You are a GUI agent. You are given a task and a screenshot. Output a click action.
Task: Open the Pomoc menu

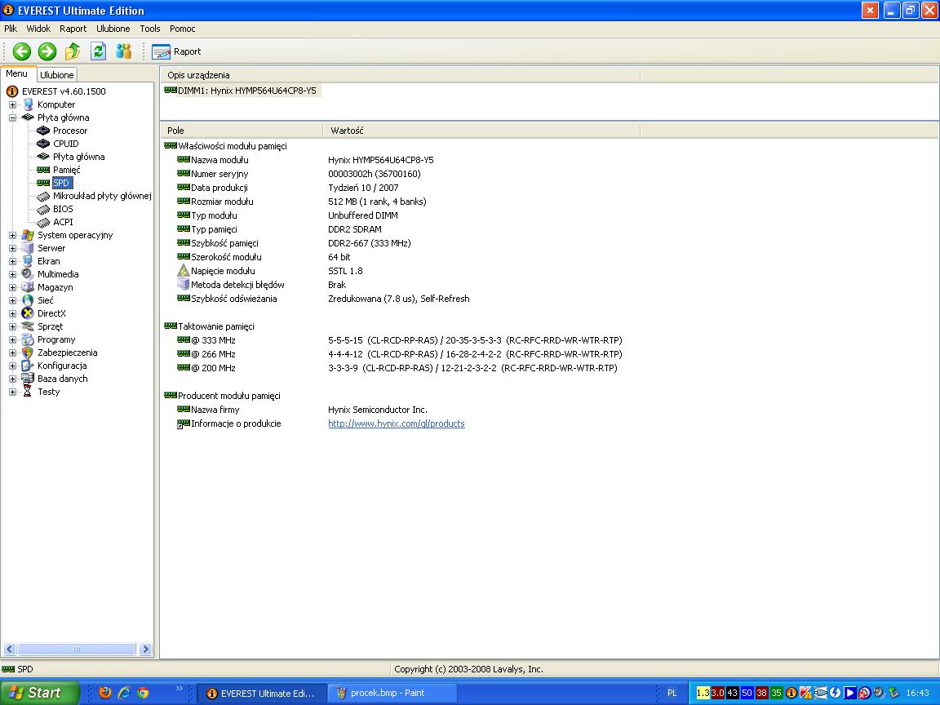(x=182, y=29)
